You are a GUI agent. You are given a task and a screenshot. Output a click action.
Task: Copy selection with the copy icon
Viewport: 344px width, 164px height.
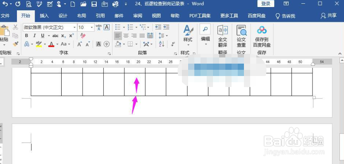pos(15,36)
